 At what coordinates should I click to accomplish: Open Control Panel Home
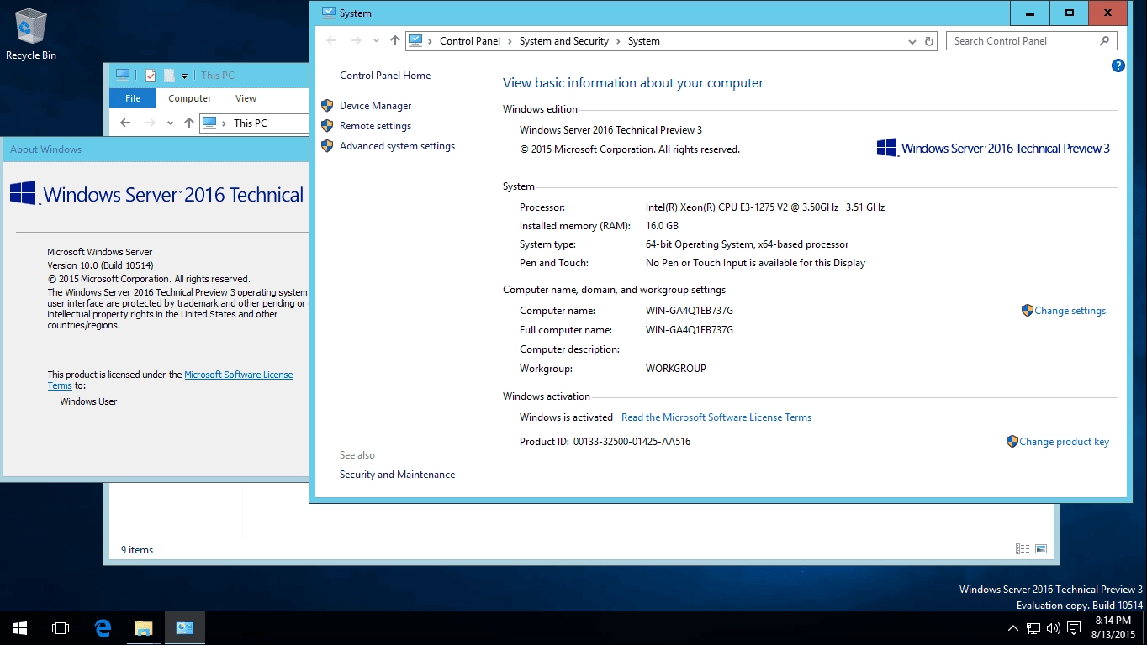[x=385, y=76]
